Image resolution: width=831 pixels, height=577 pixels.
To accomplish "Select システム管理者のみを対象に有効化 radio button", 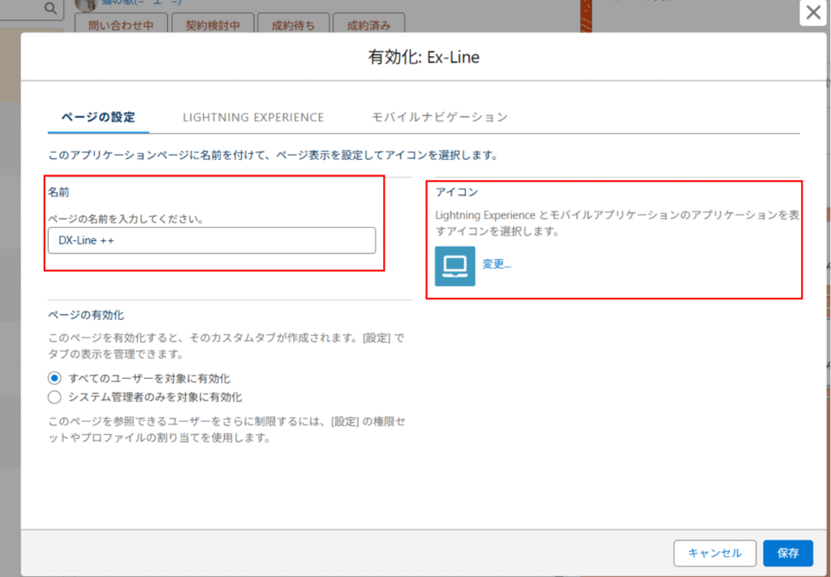I will click(54, 397).
